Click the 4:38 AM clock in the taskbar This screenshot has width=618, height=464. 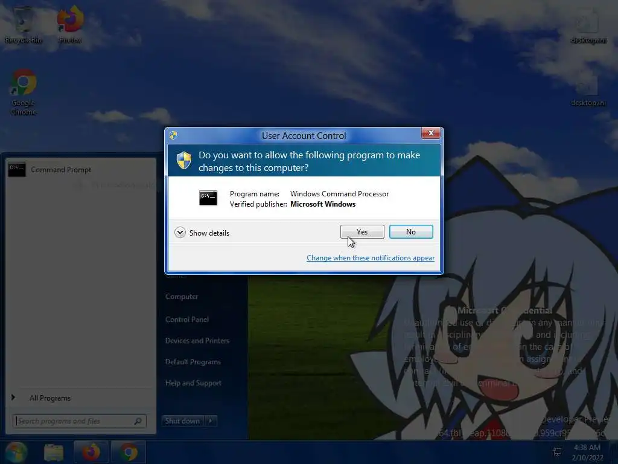(x=587, y=453)
